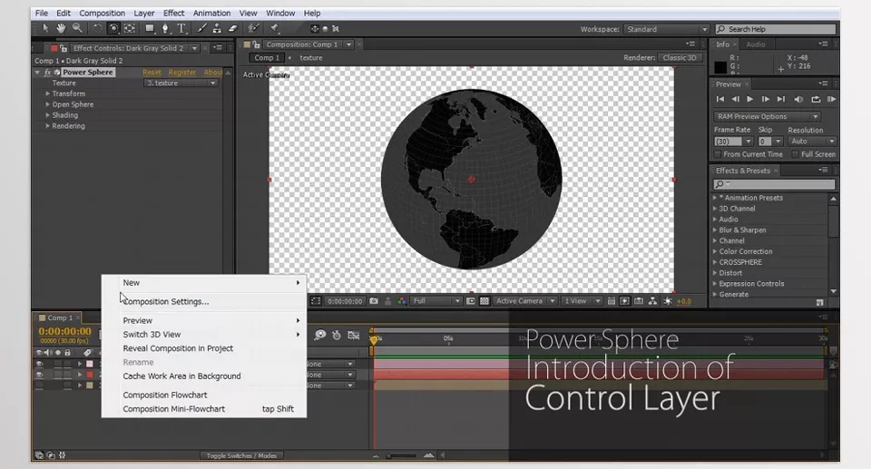The width and height of the screenshot is (871, 469).
Task: Open the Effect menu
Action: coord(173,13)
